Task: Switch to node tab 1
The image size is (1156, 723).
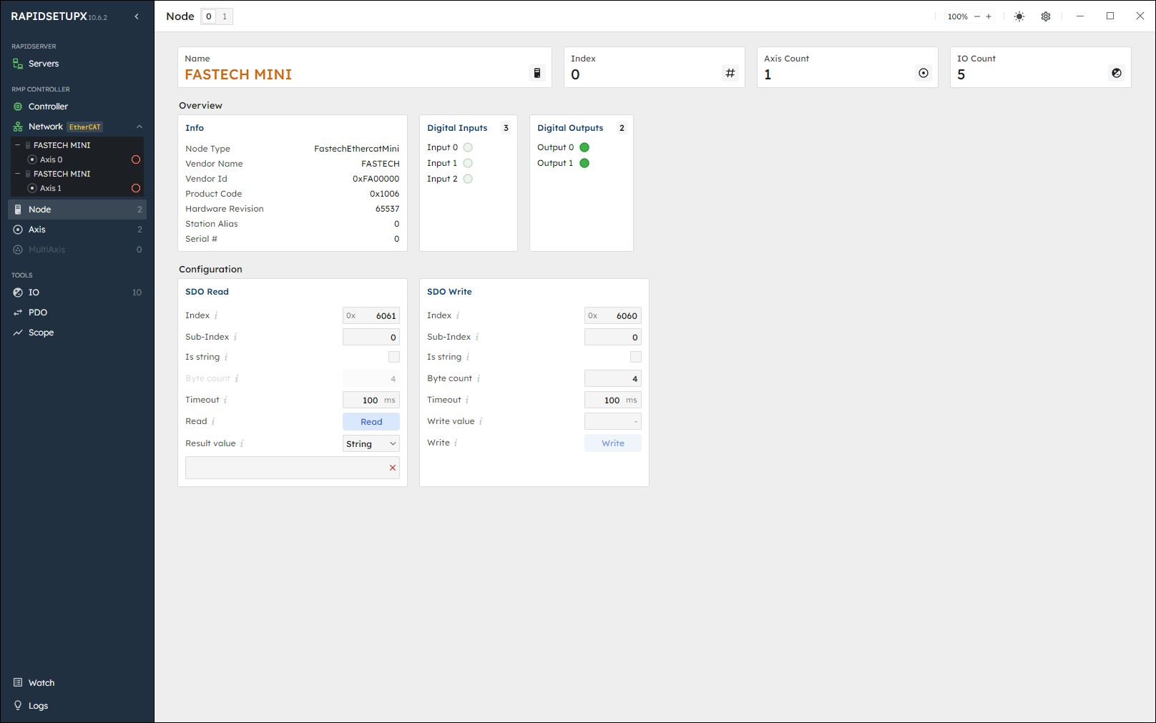Action: pos(225,16)
